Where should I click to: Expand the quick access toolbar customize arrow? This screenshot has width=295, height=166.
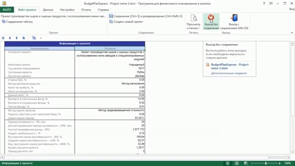(x=41, y=38)
